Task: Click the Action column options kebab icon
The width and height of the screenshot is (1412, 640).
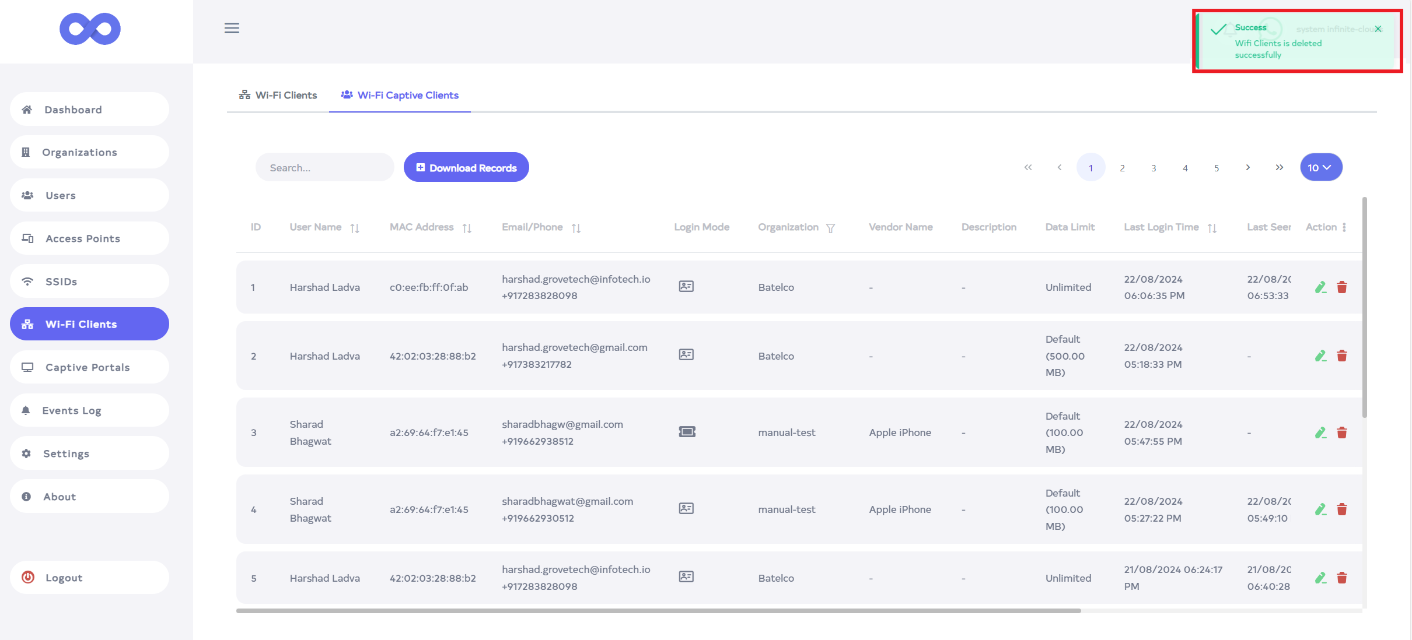Action: (x=1344, y=227)
